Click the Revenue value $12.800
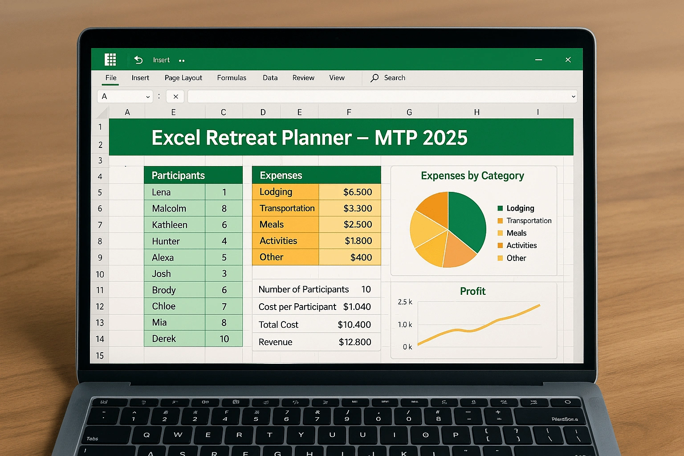The width and height of the screenshot is (684, 456). click(355, 342)
